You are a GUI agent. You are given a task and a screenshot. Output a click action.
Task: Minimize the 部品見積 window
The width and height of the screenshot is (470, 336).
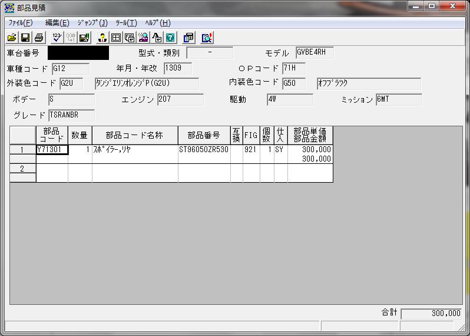point(416,6)
